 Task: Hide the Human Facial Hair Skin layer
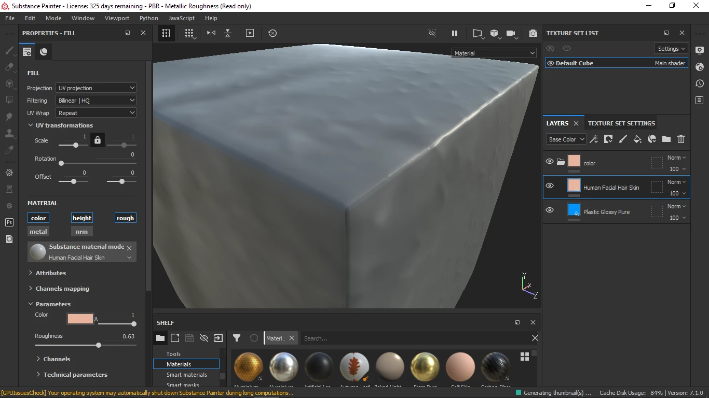coord(550,186)
